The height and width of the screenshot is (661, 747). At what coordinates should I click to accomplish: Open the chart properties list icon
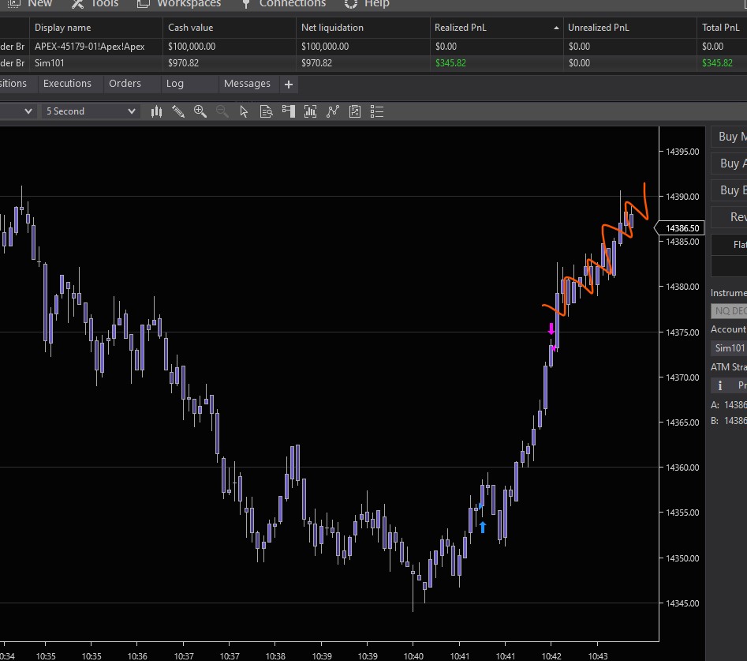377,111
